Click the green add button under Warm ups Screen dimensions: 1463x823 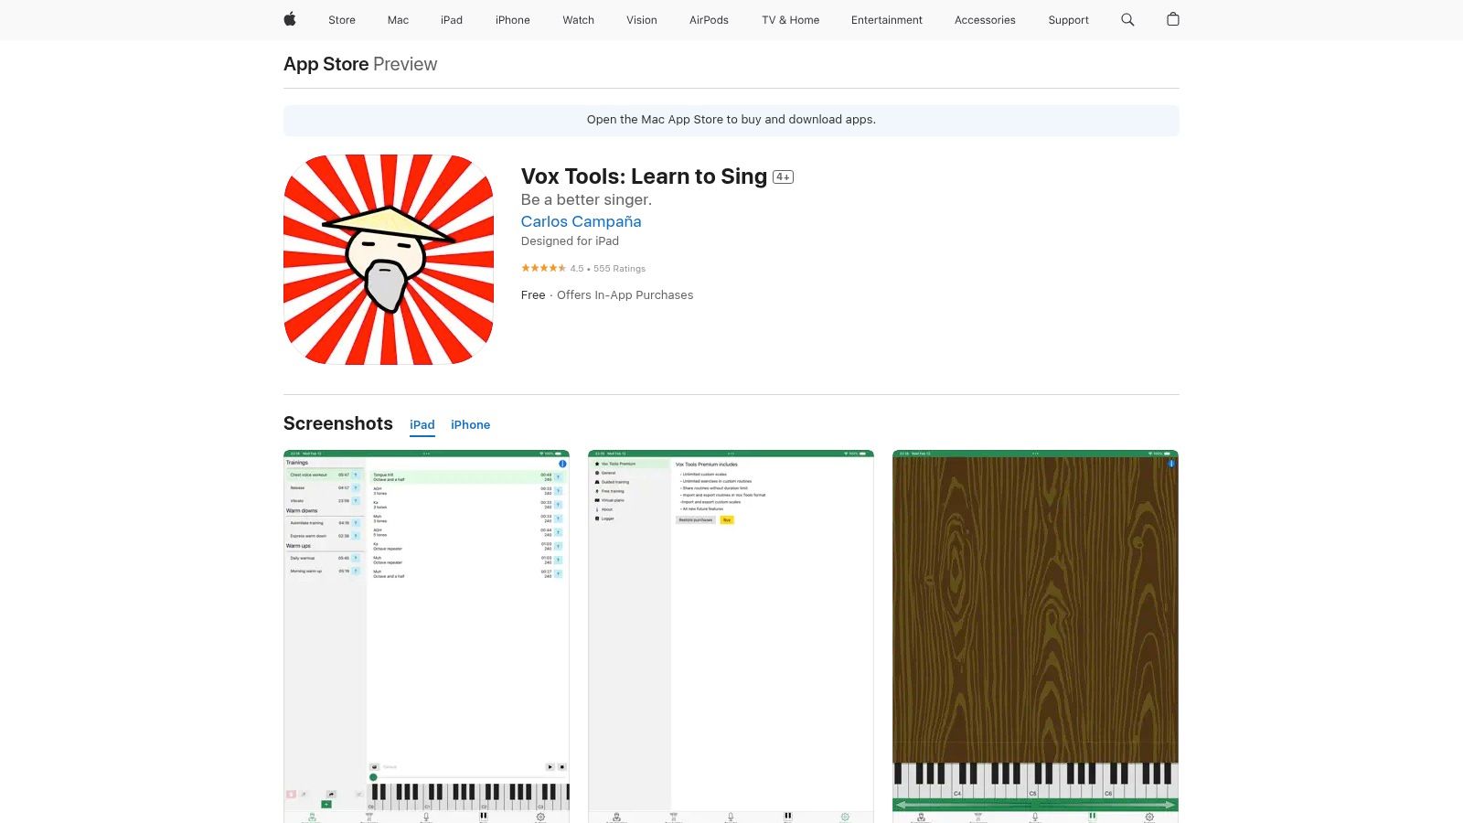click(x=325, y=806)
